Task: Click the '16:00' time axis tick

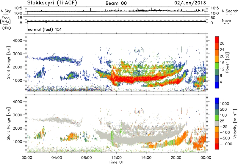Action: (146, 158)
